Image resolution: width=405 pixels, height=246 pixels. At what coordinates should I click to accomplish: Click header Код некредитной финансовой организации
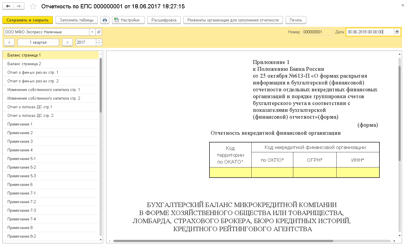(315, 147)
